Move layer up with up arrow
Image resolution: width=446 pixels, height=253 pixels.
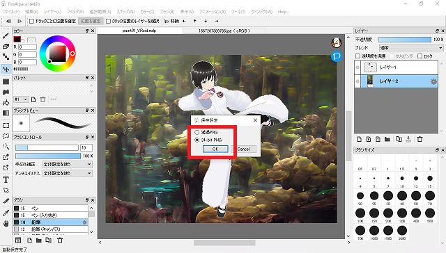tap(195, 21)
